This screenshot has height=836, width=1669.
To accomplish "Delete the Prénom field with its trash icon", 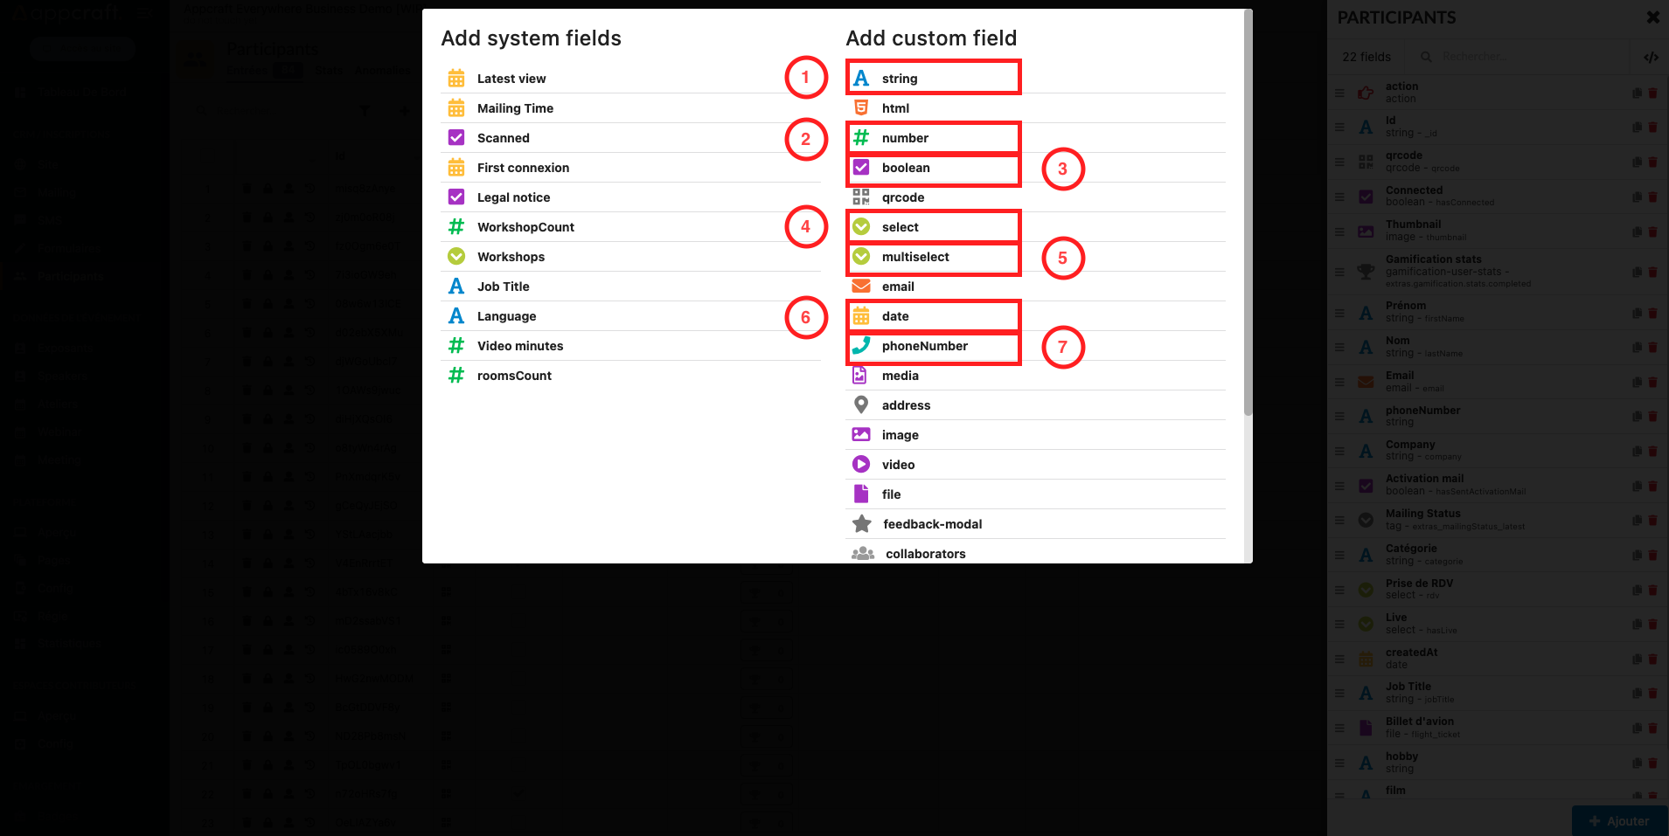I will [1652, 313].
